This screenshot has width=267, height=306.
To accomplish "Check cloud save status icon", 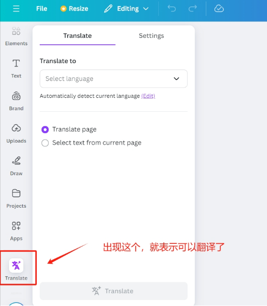I will pos(219,8).
